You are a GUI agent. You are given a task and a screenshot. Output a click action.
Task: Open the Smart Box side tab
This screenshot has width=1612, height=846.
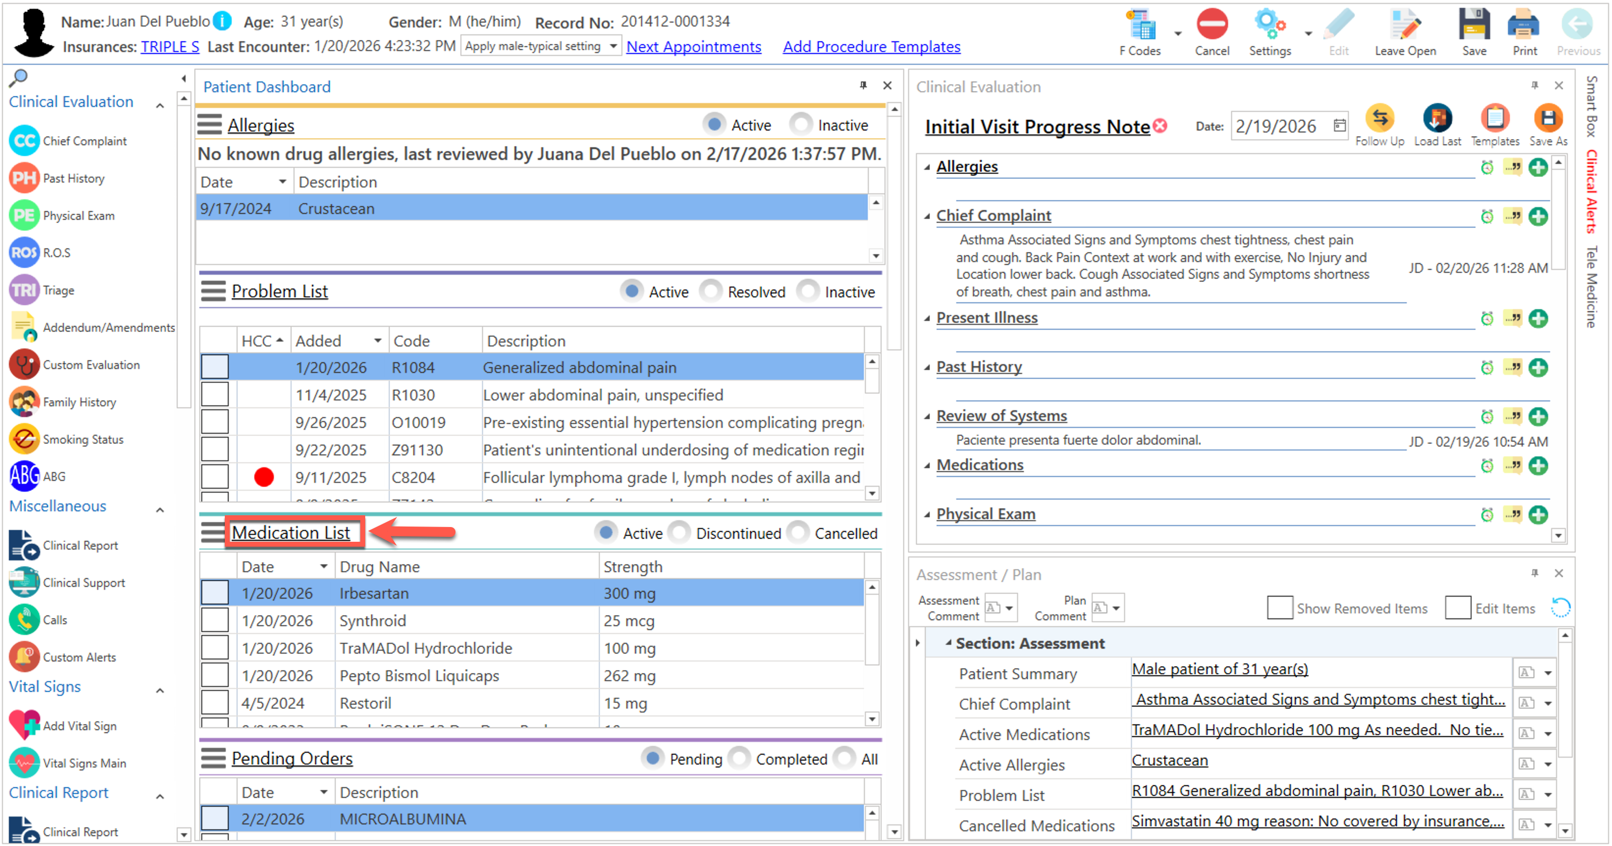(x=1591, y=106)
